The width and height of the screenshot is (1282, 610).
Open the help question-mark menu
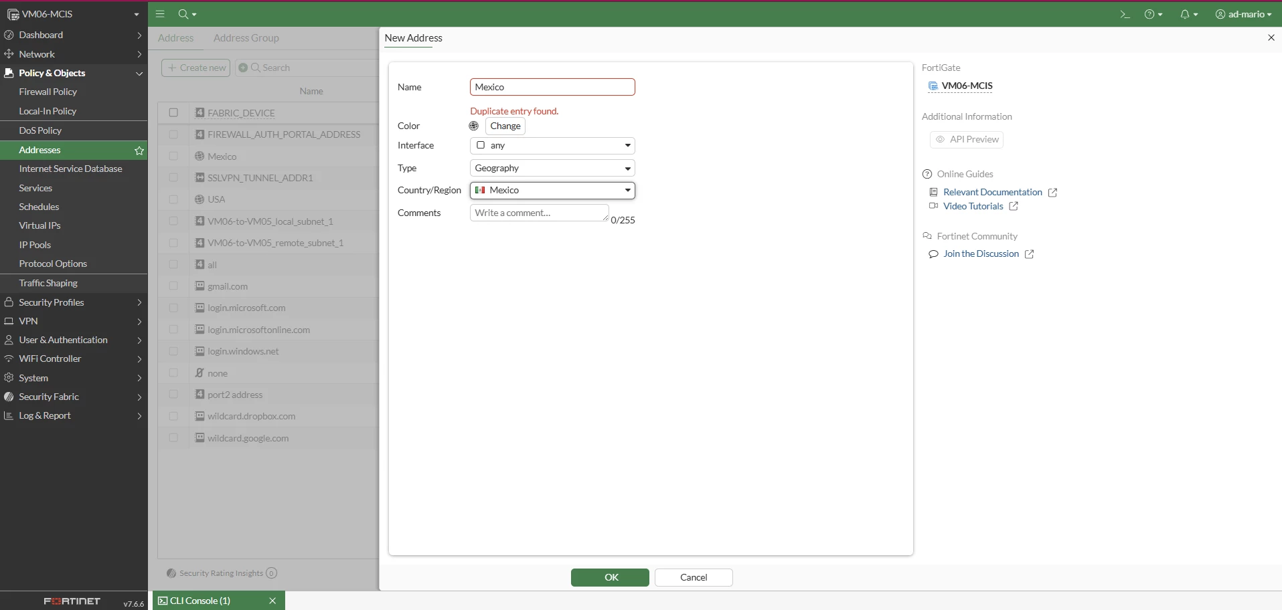click(x=1153, y=14)
